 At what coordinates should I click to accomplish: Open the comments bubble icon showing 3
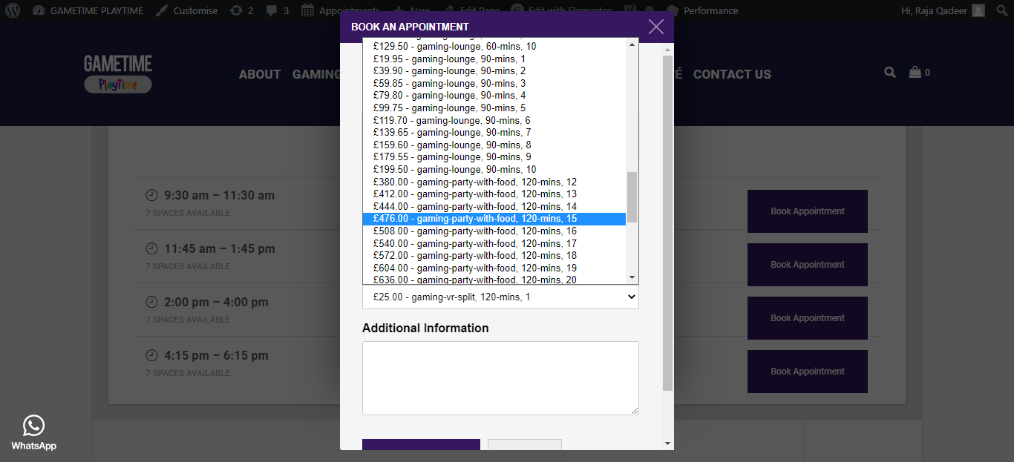pyautogui.click(x=272, y=10)
